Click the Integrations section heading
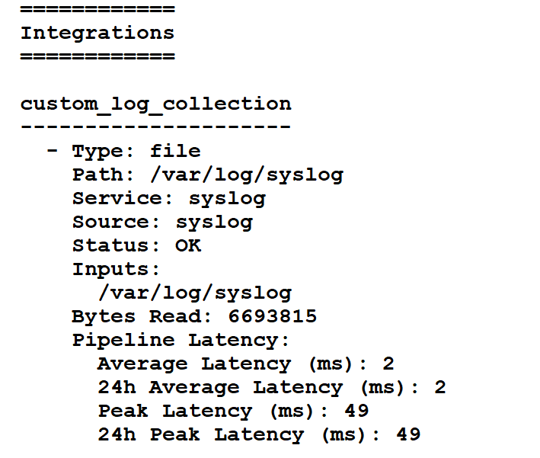This screenshot has height=458, width=540. 97,34
